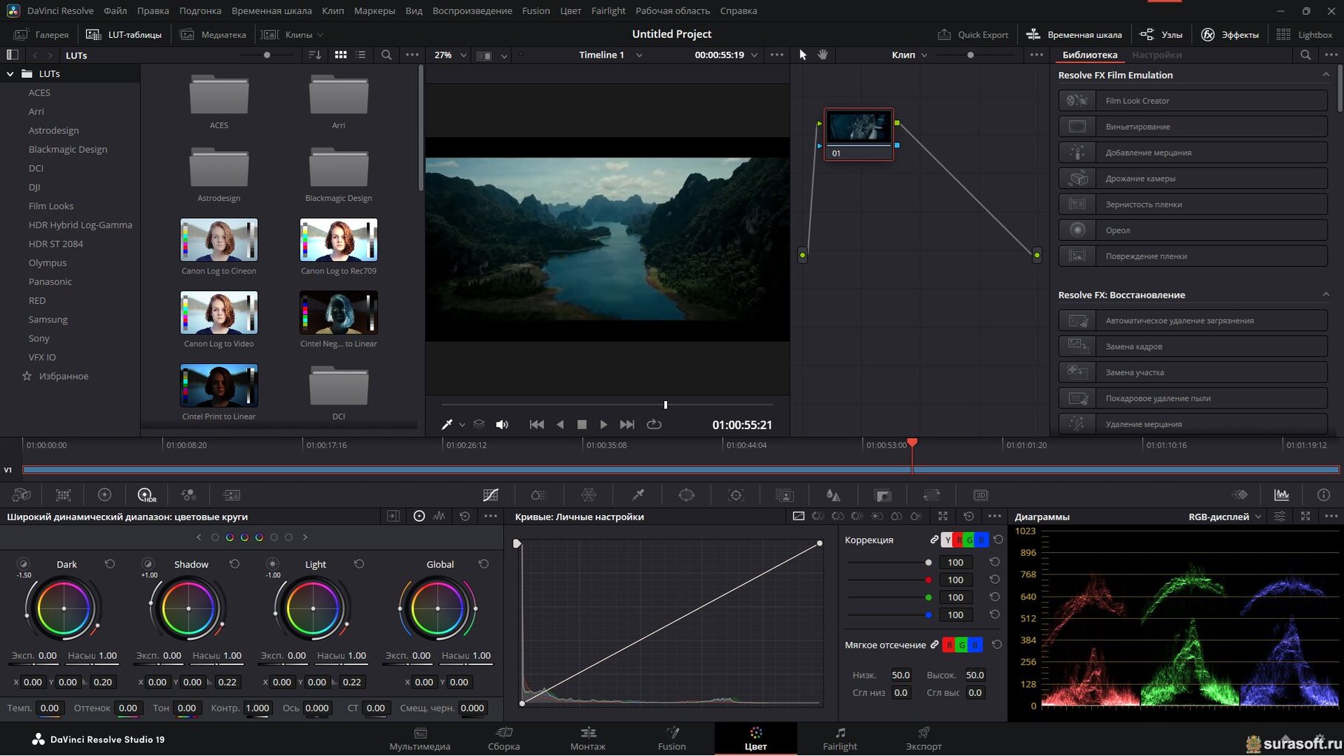The height and width of the screenshot is (756, 1344).
Task: Click the Контр. contrast value field
Action: [x=257, y=709]
